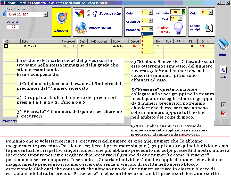Click the Ricercato number field
This screenshot has width=231, height=176.
click(x=175, y=12)
